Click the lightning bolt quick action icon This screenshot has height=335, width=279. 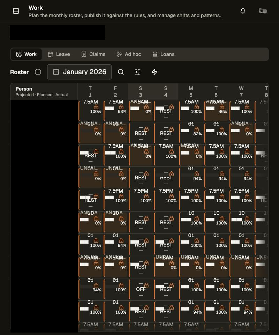click(154, 72)
